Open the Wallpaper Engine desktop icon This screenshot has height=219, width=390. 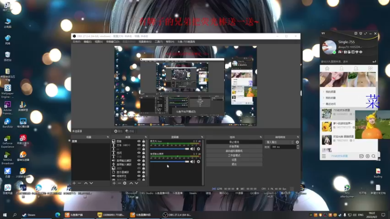(7, 91)
